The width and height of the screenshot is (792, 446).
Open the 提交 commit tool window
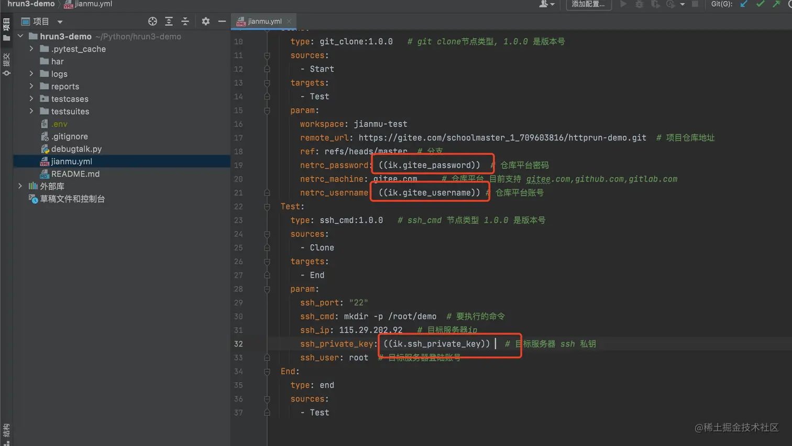(6, 64)
